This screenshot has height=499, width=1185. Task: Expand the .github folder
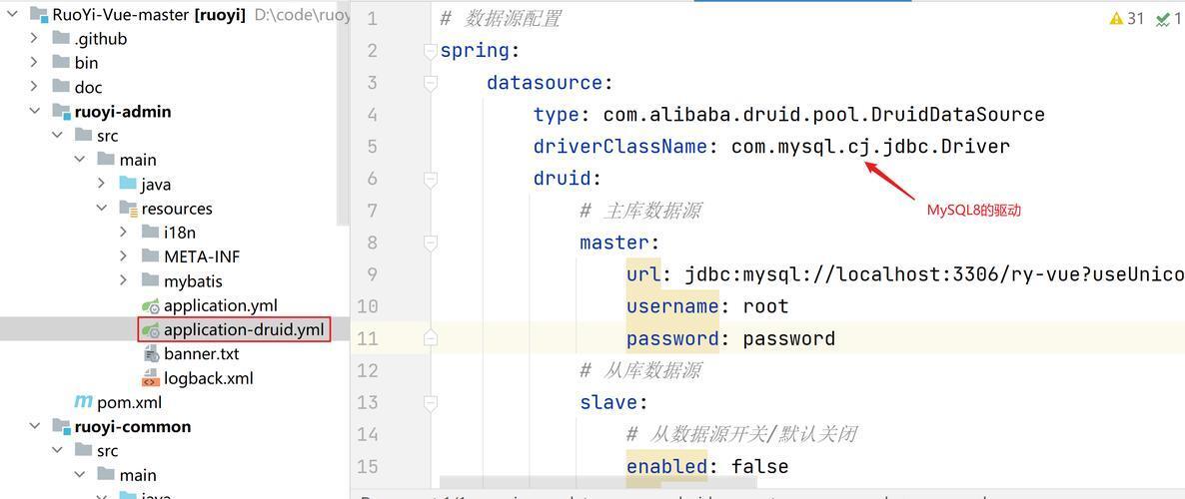pyautogui.click(x=34, y=39)
